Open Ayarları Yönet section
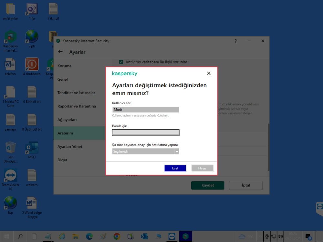Screen dimensions: 323x242 [70, 146]
